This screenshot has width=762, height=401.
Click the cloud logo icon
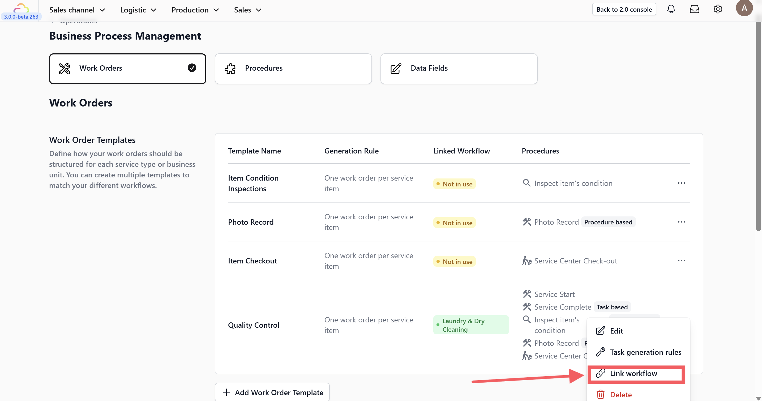[21, 7]
